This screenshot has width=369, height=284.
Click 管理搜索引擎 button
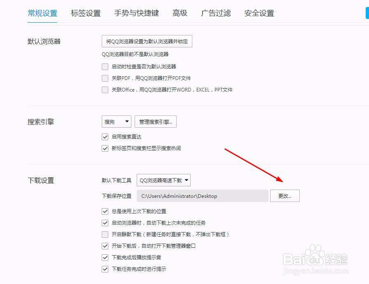click(x=156, y=122)
